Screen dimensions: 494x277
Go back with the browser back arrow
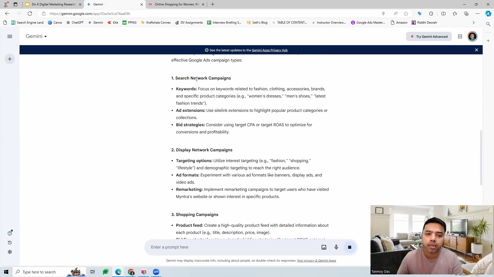[7, 14]
